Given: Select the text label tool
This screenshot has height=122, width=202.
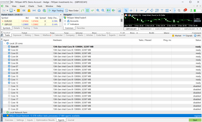Looking at the screenshot, I should pyautogui.click(x=162, y=11).
